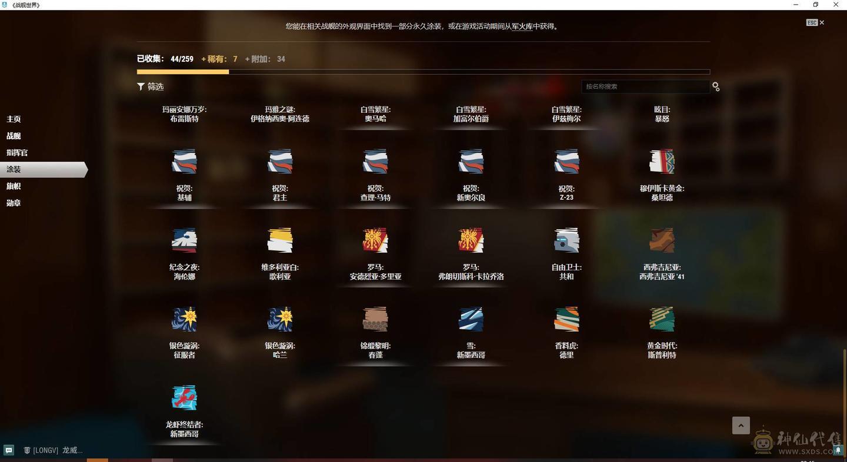Click the scroll-to-top arrow button
847x462 pixels.
point(741,426)
